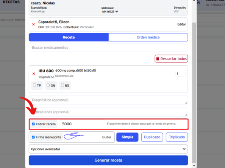Enable the GN checkbox
225x168 pixels.
[48, 85]
